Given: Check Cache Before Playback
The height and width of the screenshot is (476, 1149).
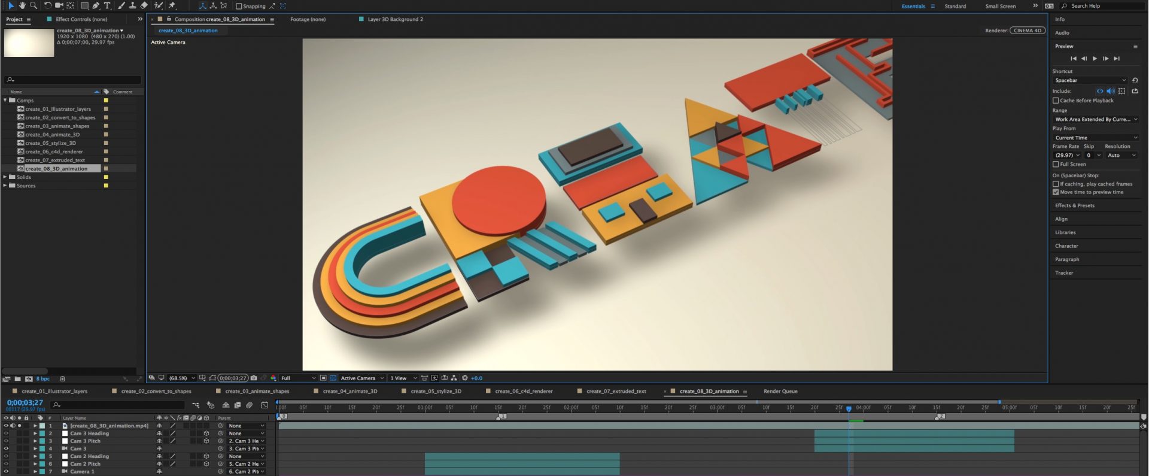Looking at the screenshot, I should click(x=1056, y=101).
